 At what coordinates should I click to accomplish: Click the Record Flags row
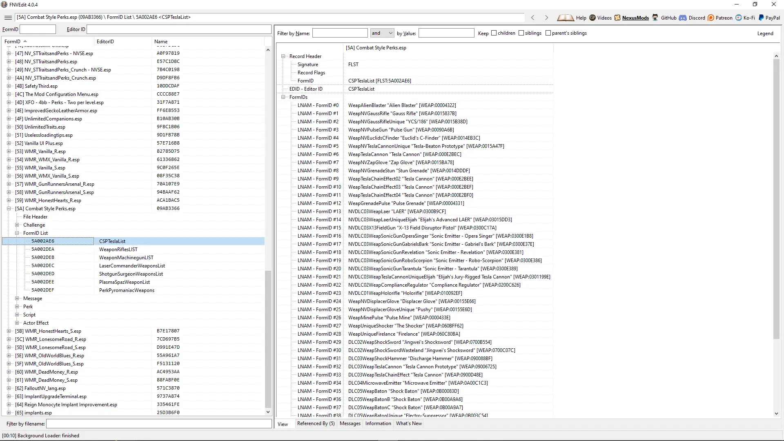(415, 73)
